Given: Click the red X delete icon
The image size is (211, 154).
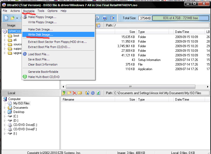Looking at the screenshot, I should [x=75, y=93].
